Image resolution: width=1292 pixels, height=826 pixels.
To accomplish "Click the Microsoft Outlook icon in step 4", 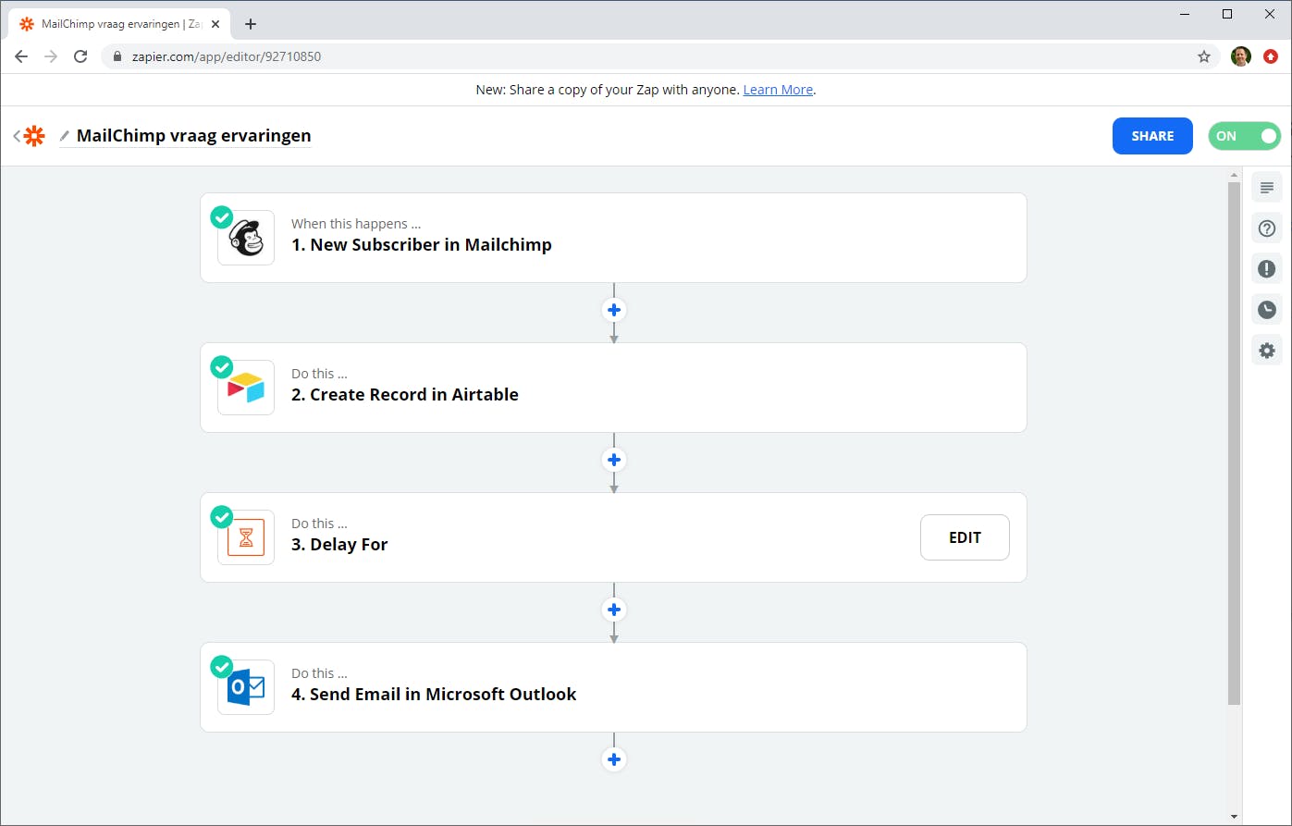I will (x=246, y=687).
